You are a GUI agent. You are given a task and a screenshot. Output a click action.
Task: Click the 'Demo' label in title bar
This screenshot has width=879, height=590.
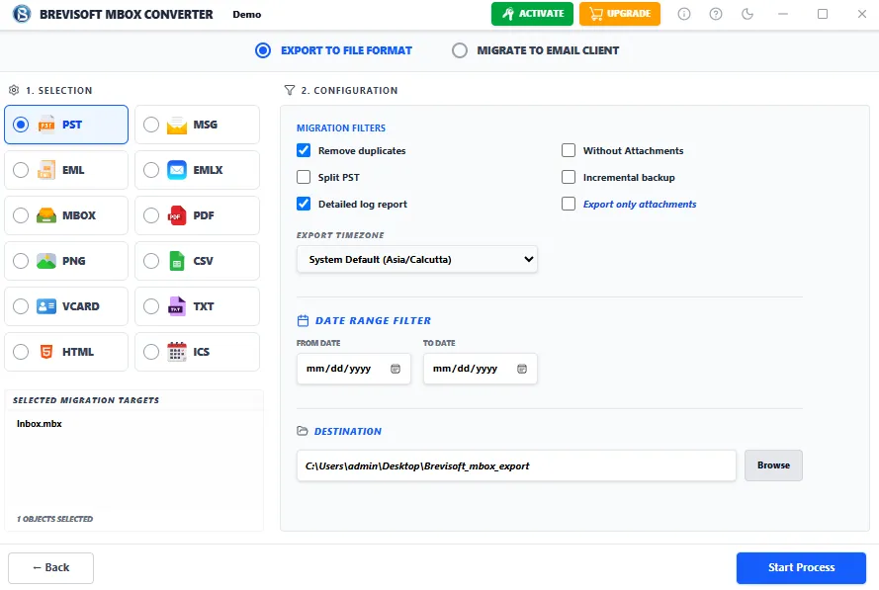pos(246,15)
